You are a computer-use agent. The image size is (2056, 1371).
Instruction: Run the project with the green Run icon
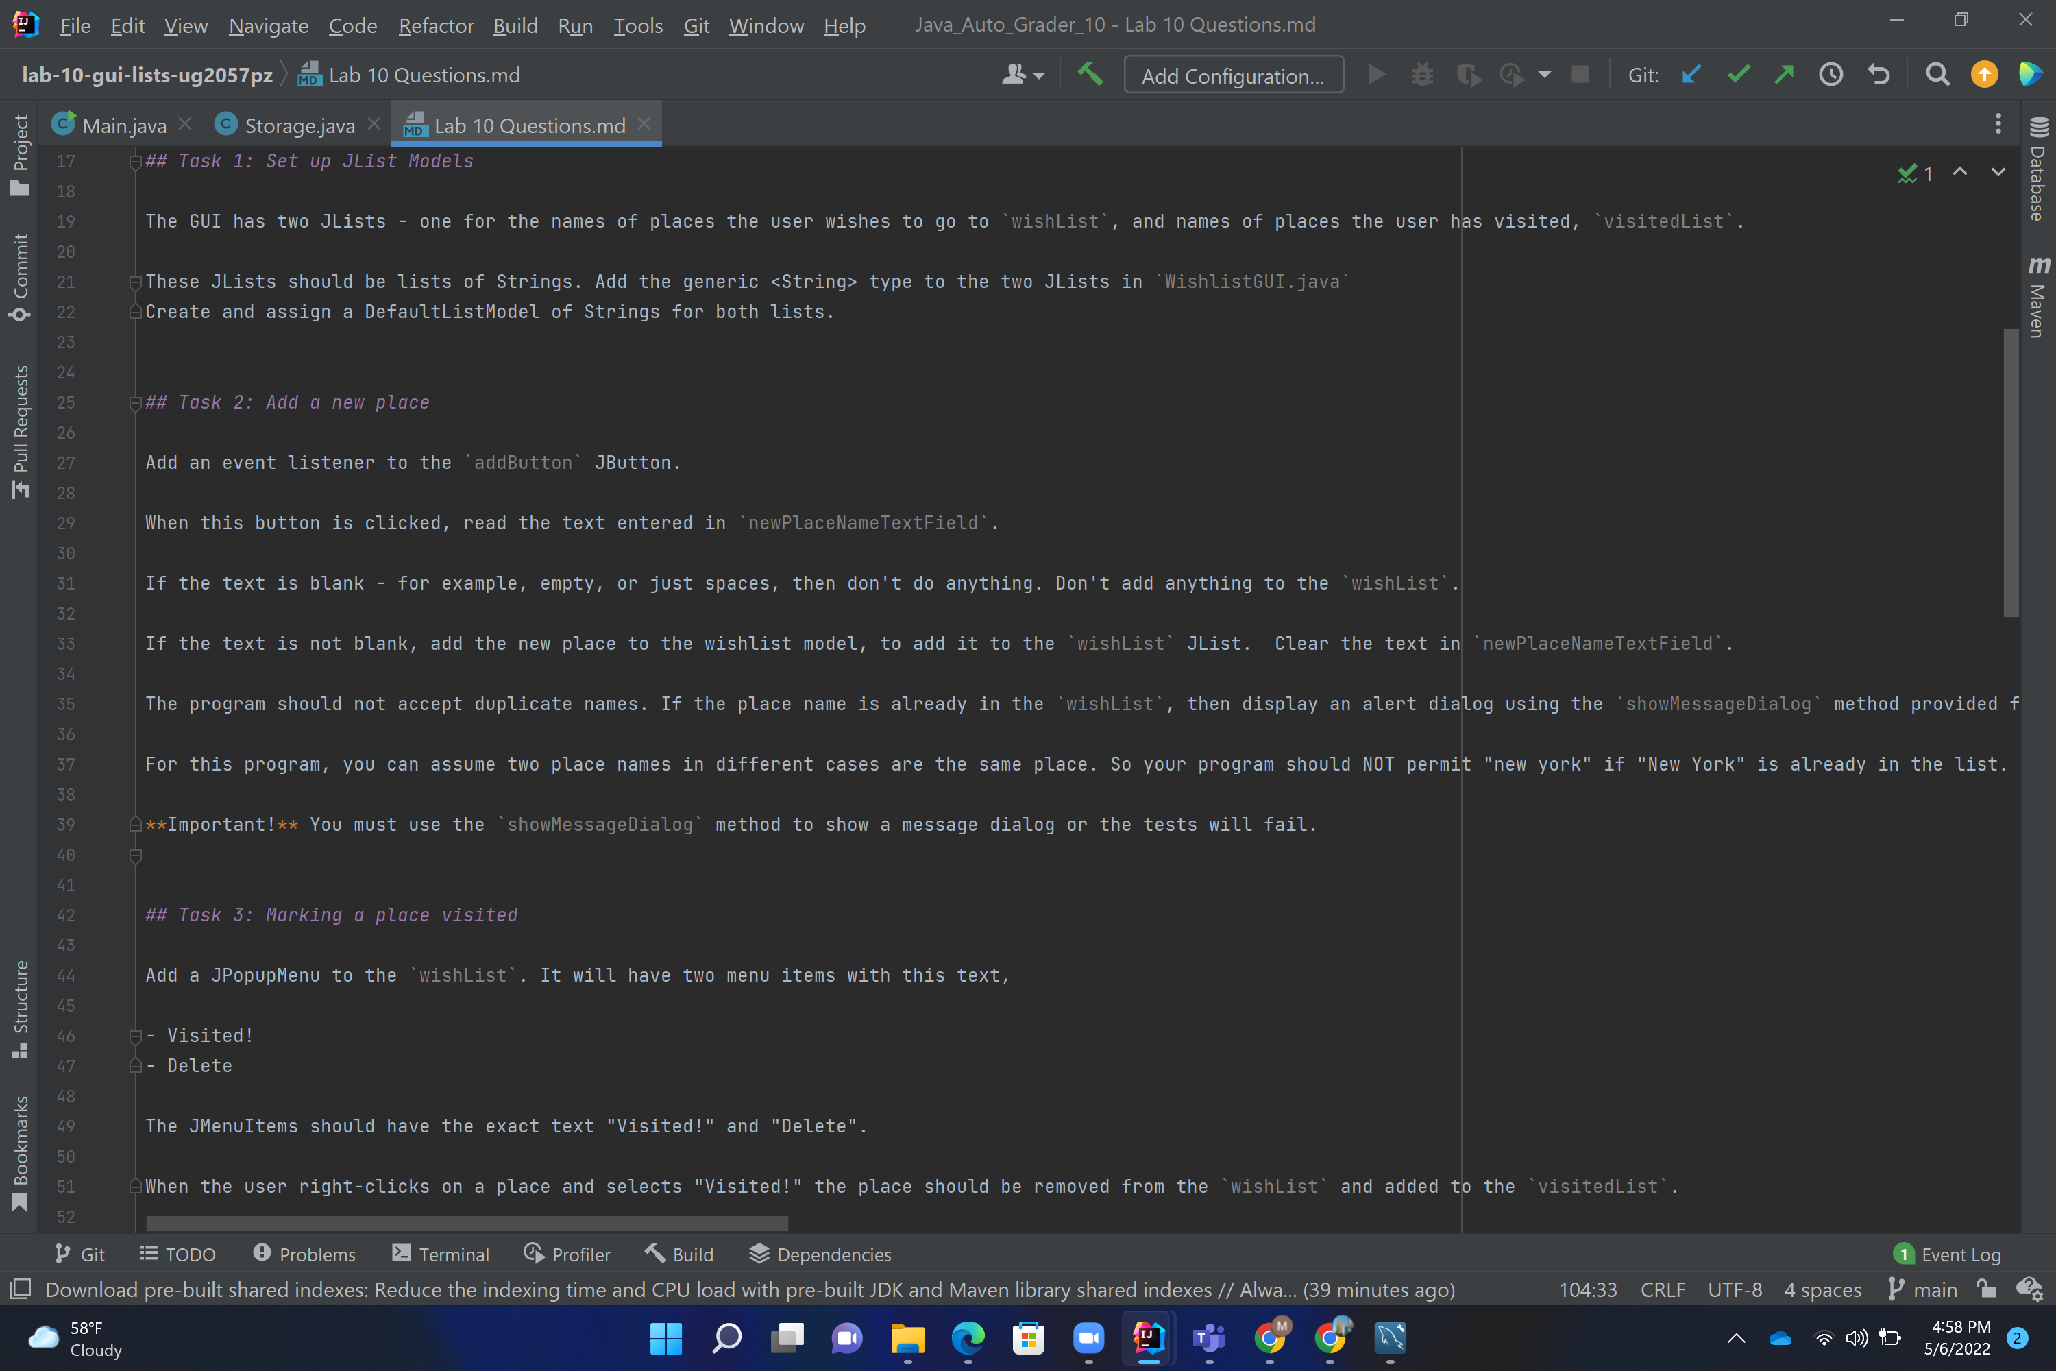point(1377,74)
